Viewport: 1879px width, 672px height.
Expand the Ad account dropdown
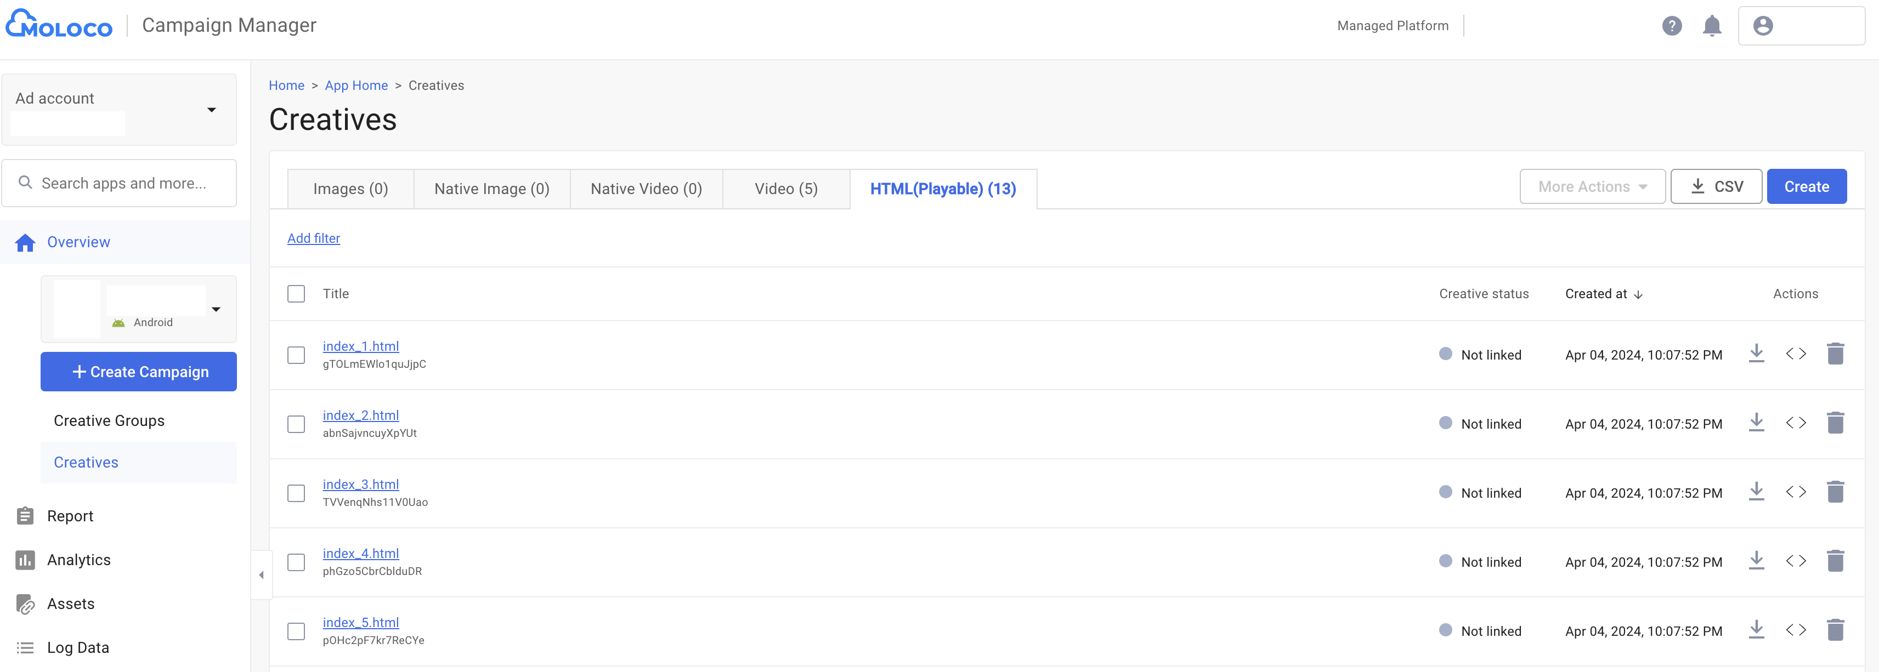119,109
